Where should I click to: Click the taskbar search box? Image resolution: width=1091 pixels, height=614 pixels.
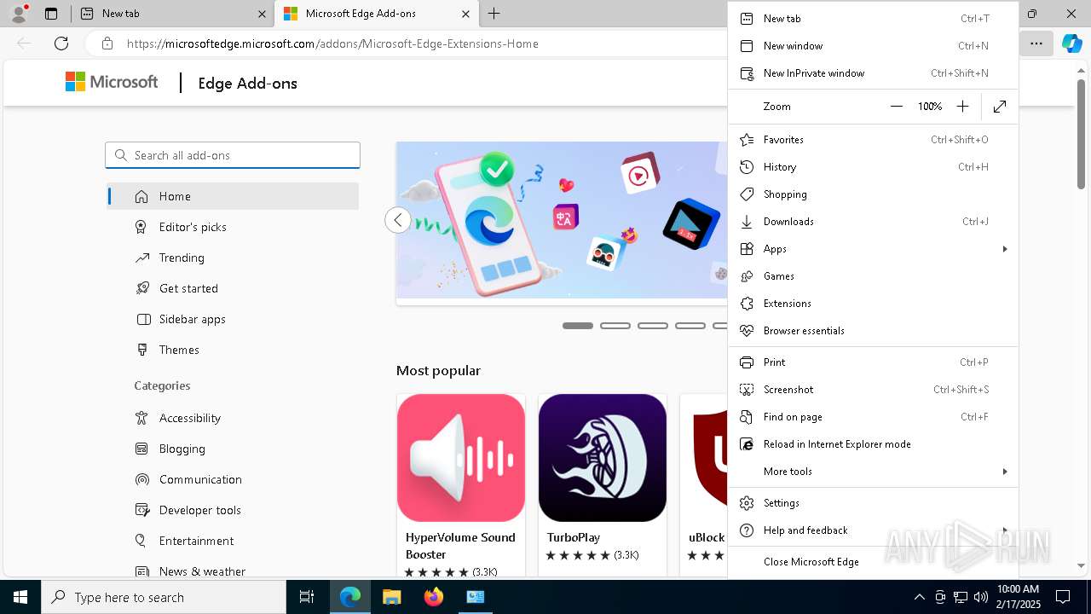tap(164, 597)
